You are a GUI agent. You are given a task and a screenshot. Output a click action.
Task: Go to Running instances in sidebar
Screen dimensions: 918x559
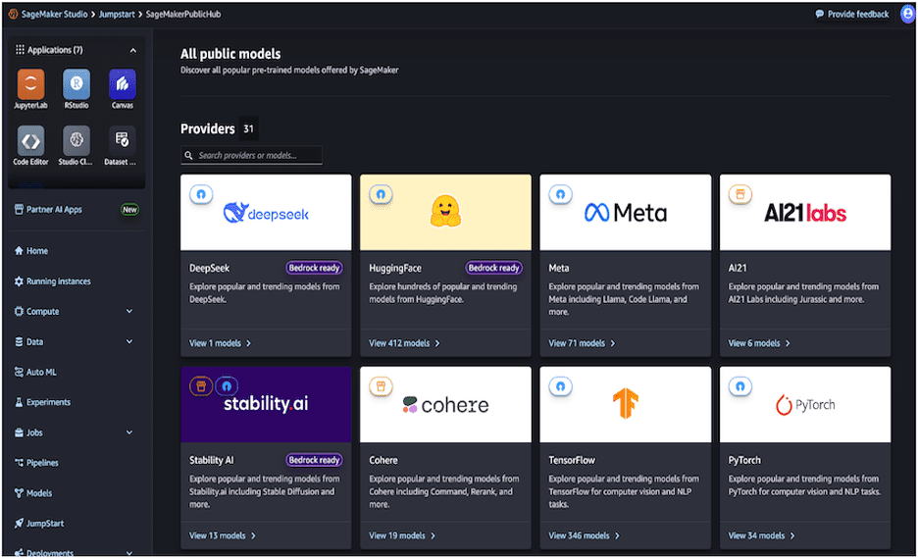pos(58,281)
